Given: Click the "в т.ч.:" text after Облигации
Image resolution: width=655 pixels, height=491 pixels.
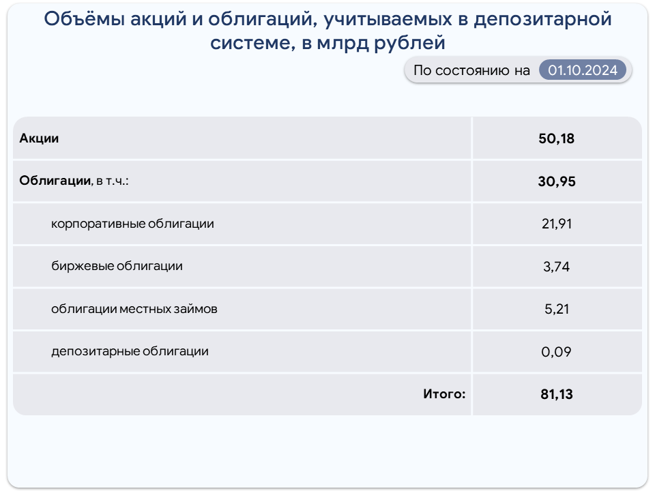Looking at the screenshot, I should 113,181.
